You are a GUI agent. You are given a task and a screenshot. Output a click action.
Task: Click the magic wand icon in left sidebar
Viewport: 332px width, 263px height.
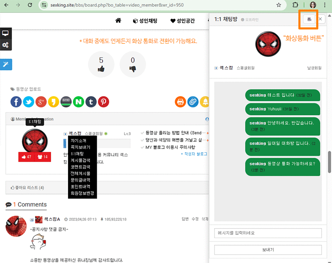coord(6,64)
